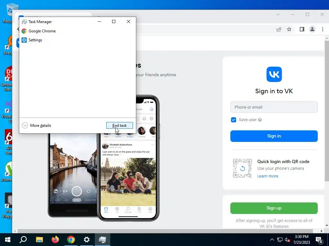This screenshot has height=246, width=329.
Task: Click the blue Sign in button
Action: 274,136
